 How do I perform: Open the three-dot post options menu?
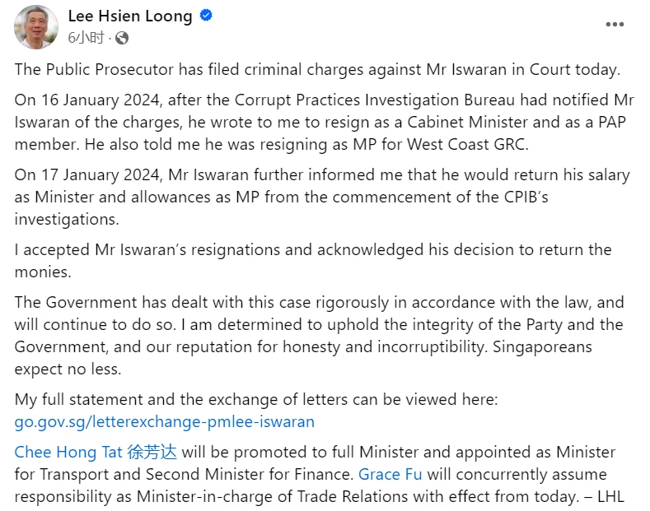(615, 25)
